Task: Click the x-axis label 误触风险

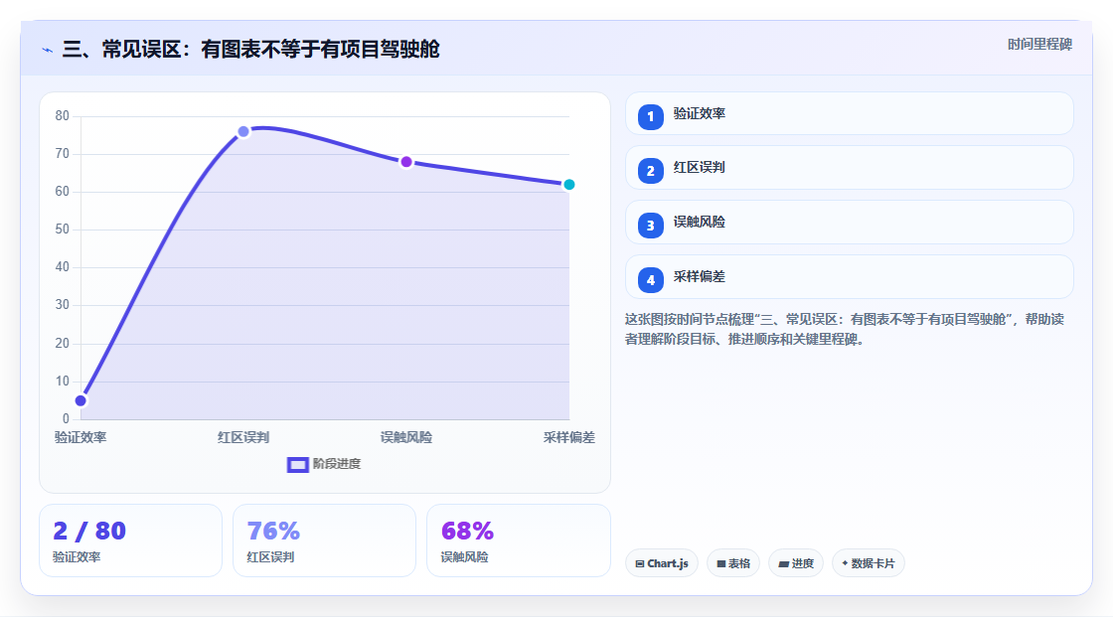Action: (x=406, y=437)
